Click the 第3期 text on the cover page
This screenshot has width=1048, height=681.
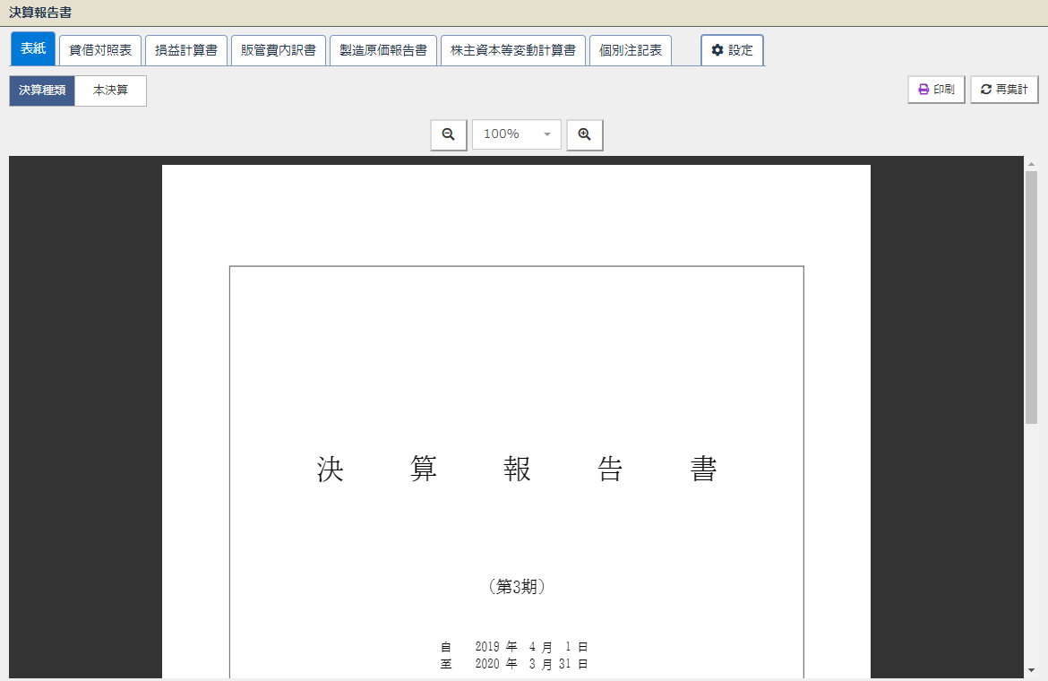click(x=517, y=587)
